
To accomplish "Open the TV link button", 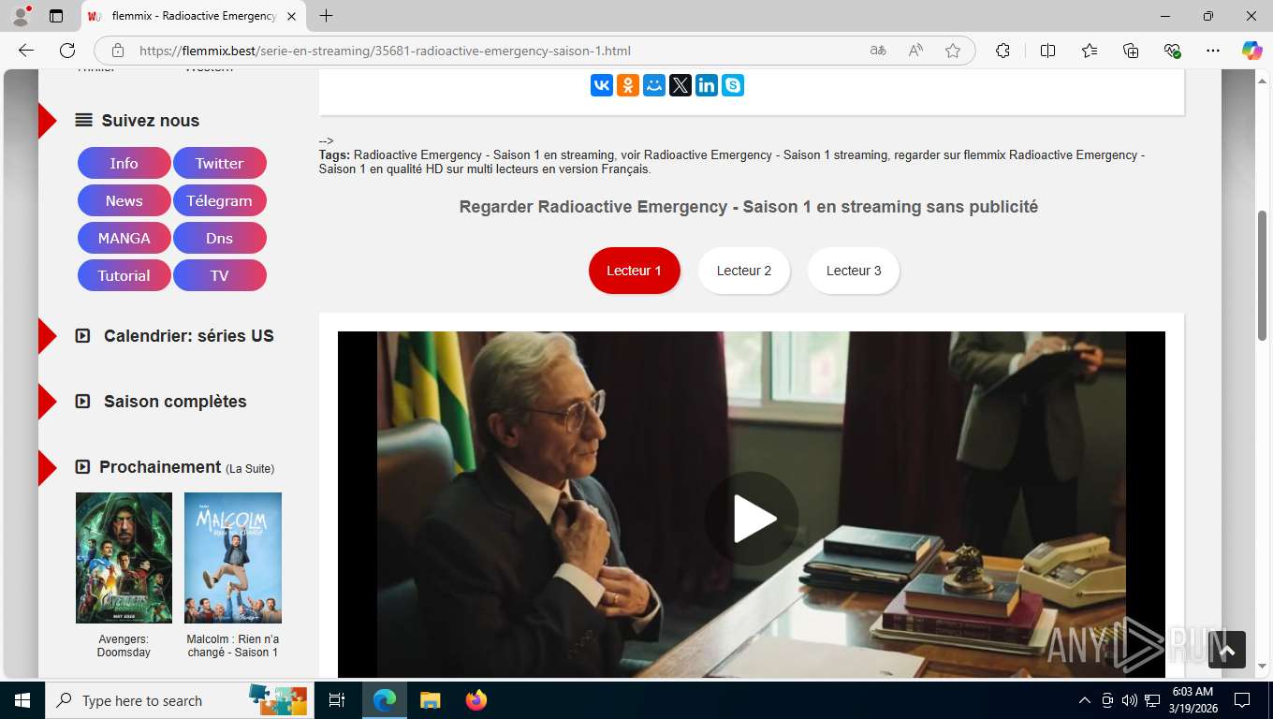I will 220,275.
